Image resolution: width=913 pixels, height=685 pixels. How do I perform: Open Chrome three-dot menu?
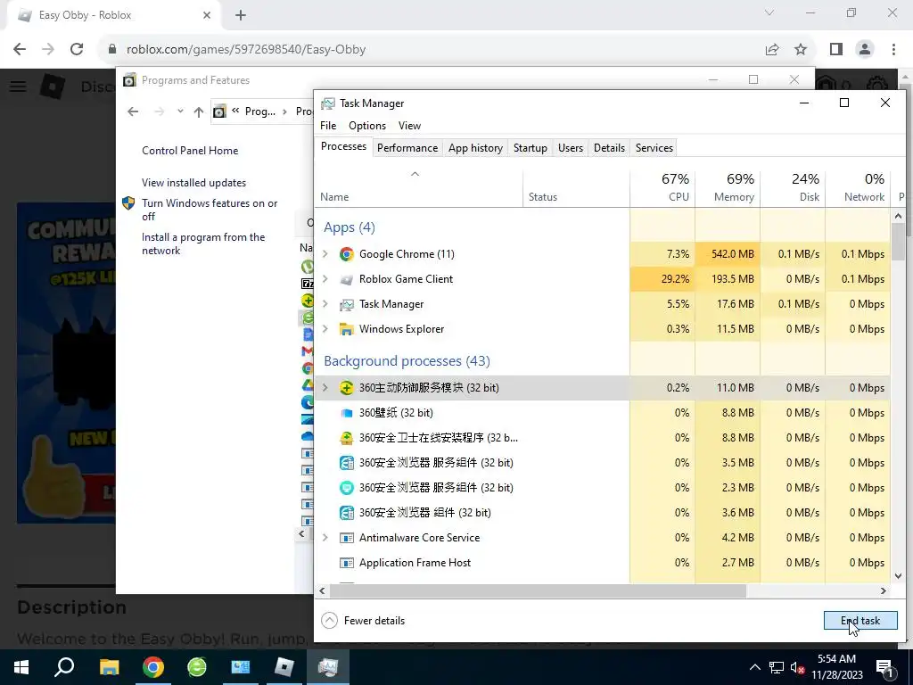893,50
